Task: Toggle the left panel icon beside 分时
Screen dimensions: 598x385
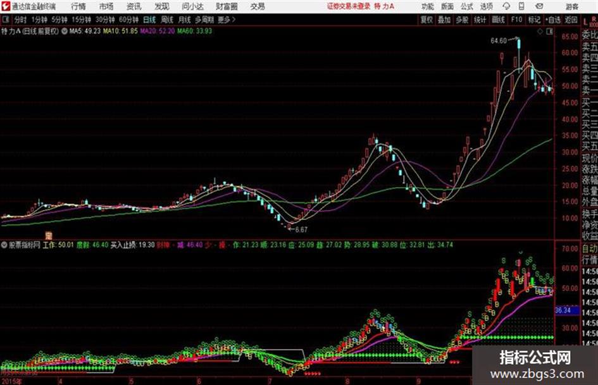Action: [x=6, y=20]
